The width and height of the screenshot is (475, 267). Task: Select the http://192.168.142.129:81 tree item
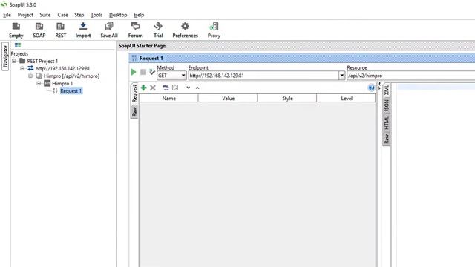tap(62, 68)
